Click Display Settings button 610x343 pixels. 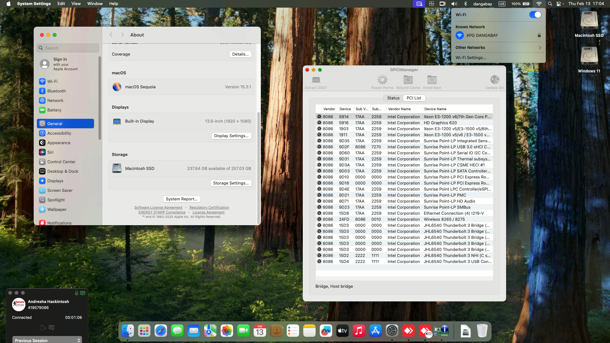(231, 136)
